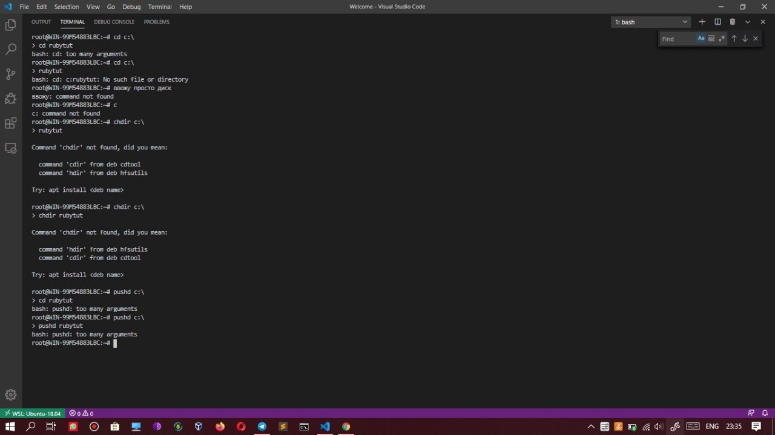
Task: Kill the terminal with trash icon
Action: click(733, 22)
